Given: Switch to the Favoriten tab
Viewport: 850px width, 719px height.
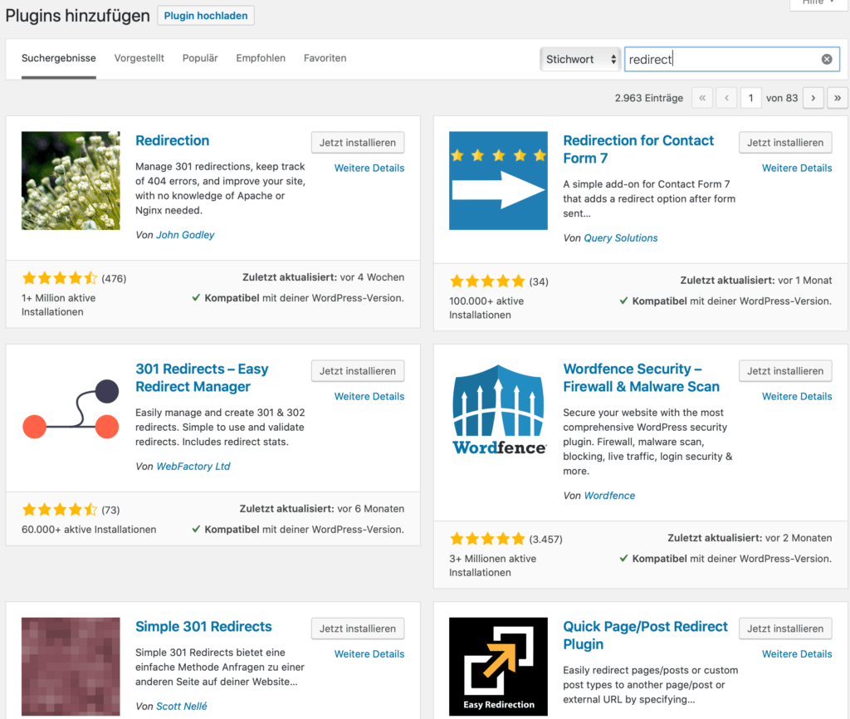Looking at the screenshot, I should click(325, 58).
